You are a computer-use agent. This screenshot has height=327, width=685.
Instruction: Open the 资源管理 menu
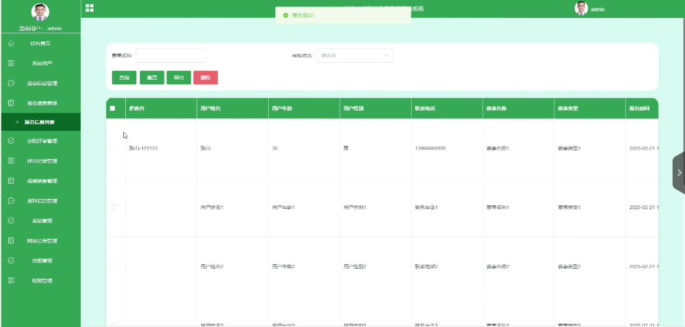[41, 261]
